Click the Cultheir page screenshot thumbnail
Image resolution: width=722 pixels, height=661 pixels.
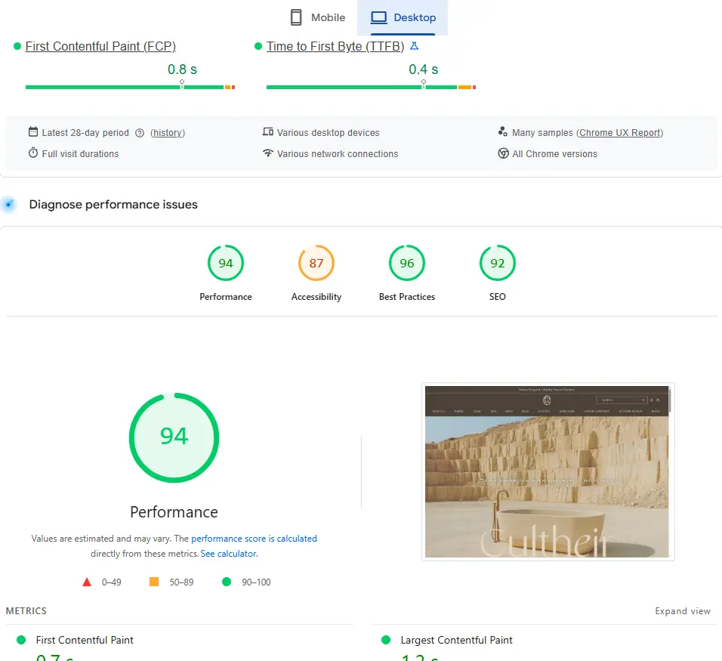point(548,472)
